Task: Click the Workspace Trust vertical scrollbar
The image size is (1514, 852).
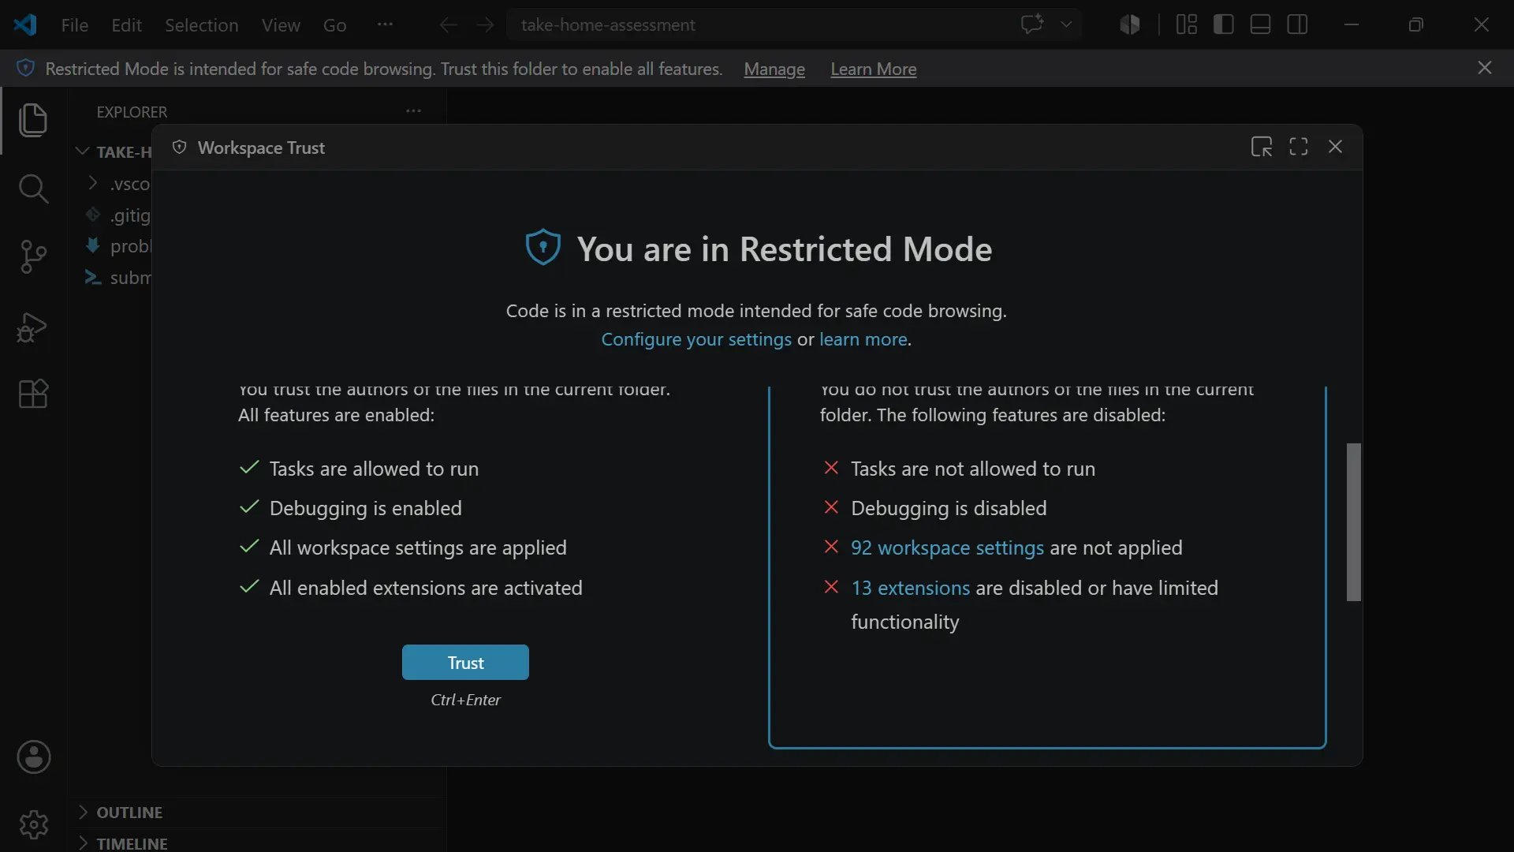Action: pos(1354,522)
